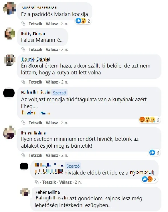Click Tetszik under tüdőtágulata comment
The width and height of the screenshot is (168, 212).
pos(35,123)
